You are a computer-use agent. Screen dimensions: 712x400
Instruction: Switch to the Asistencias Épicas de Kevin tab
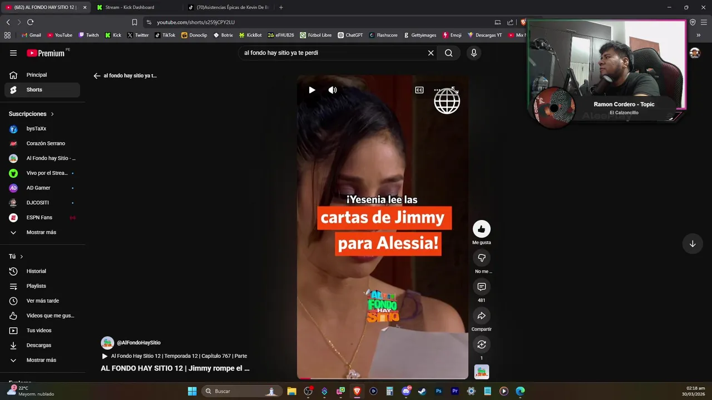pyautogui.click(x=228, y=7)
